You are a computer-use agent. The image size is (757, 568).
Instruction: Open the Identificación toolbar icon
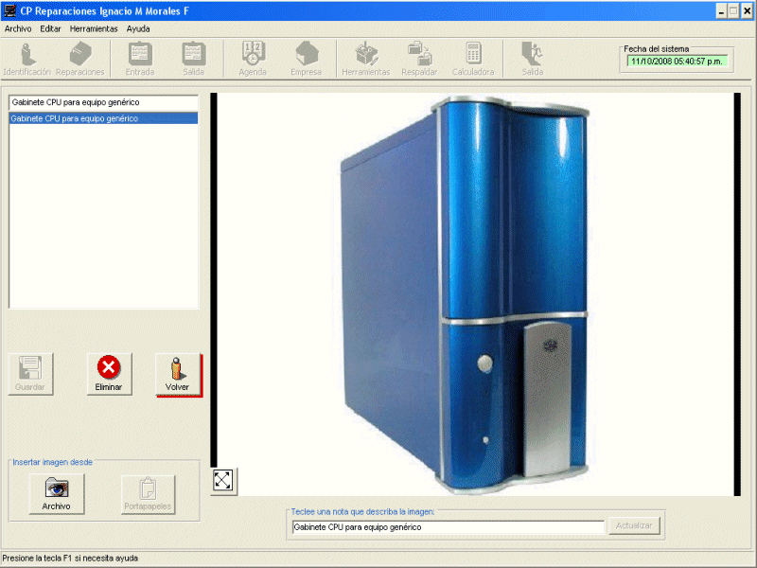(x=27, y=59)
